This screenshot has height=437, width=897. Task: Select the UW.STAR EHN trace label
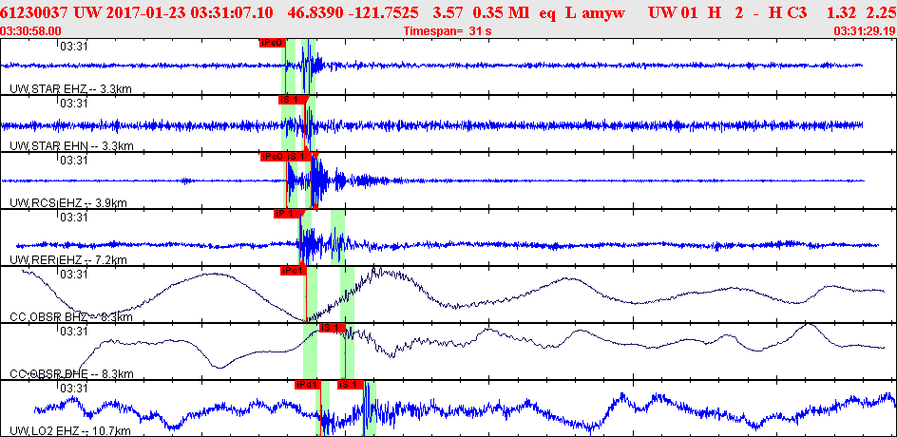click(x=71, y=146)
